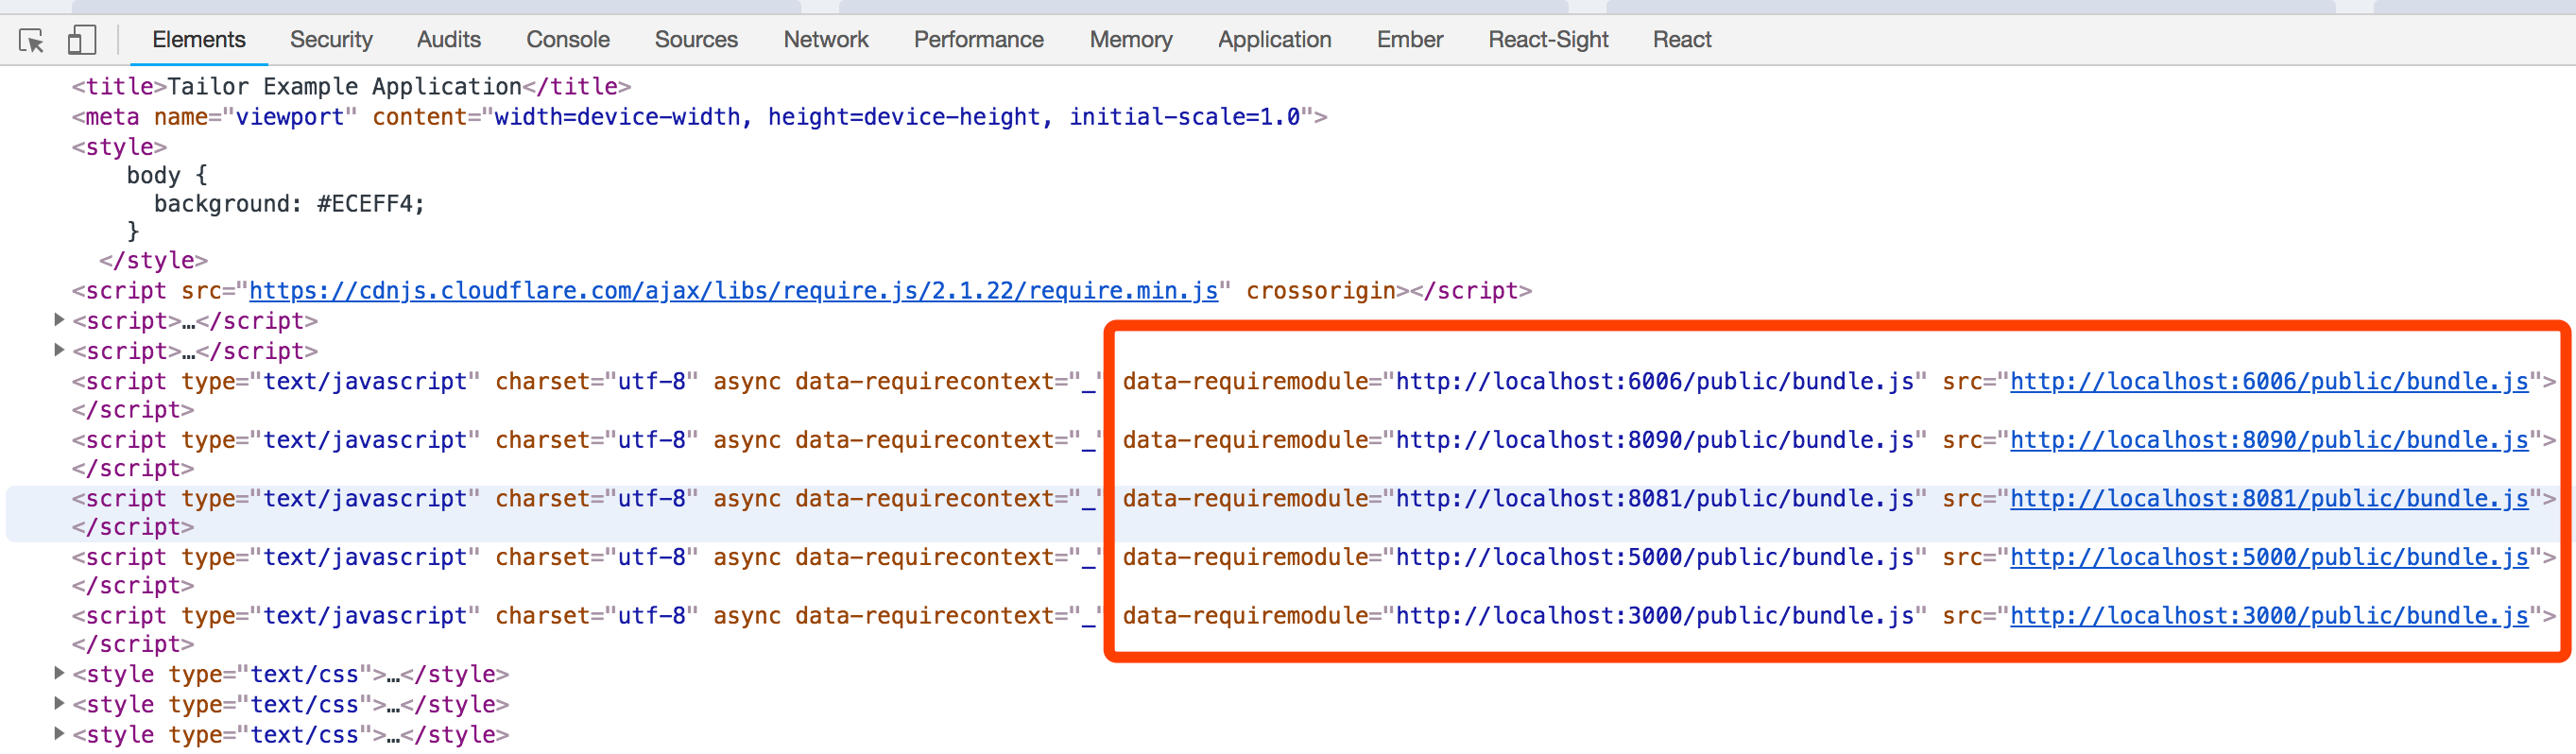Expand the second collapsed script element
2576x754 pixels.
point(59,350)
